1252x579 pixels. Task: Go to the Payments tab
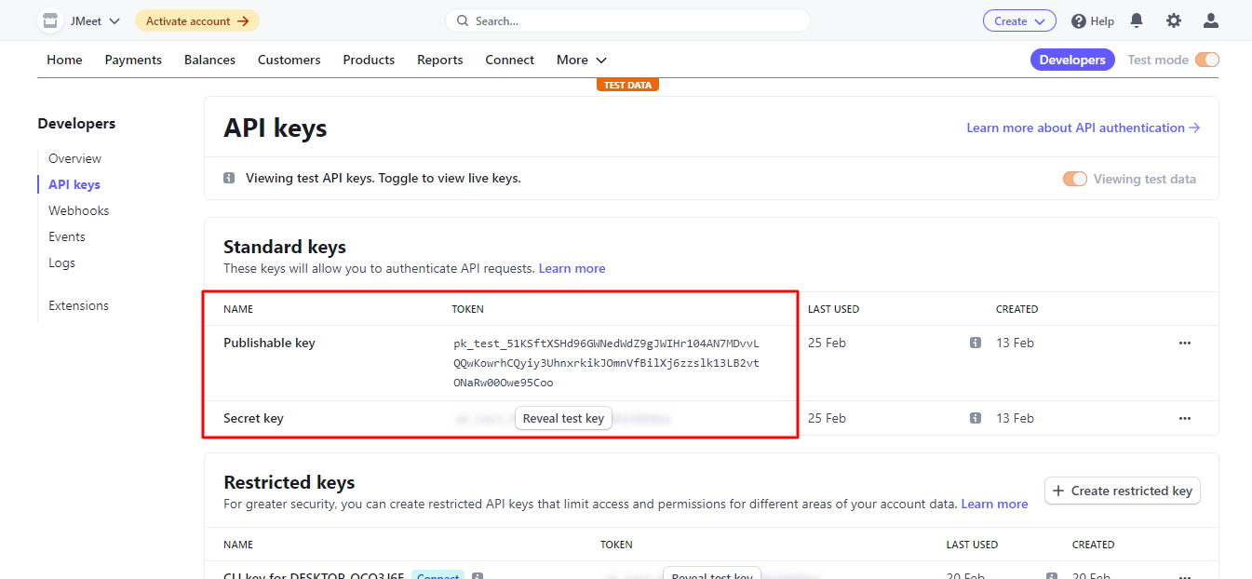tap(132, 59)
